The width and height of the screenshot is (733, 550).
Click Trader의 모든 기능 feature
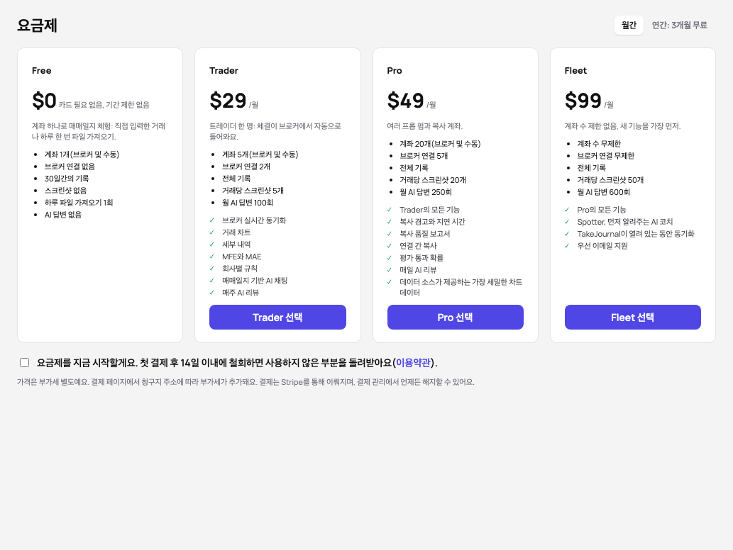click(429, 210)
